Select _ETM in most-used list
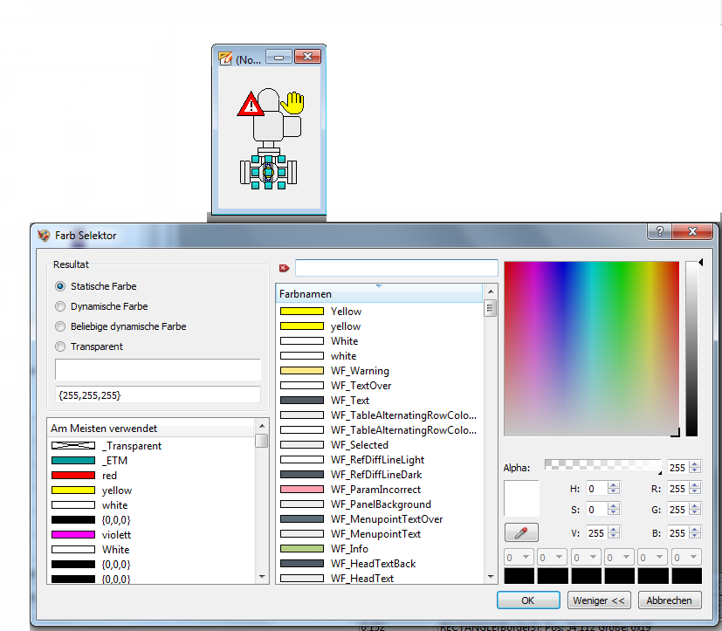The height and width of the screenshot is (631, 722). coord(151,461)
